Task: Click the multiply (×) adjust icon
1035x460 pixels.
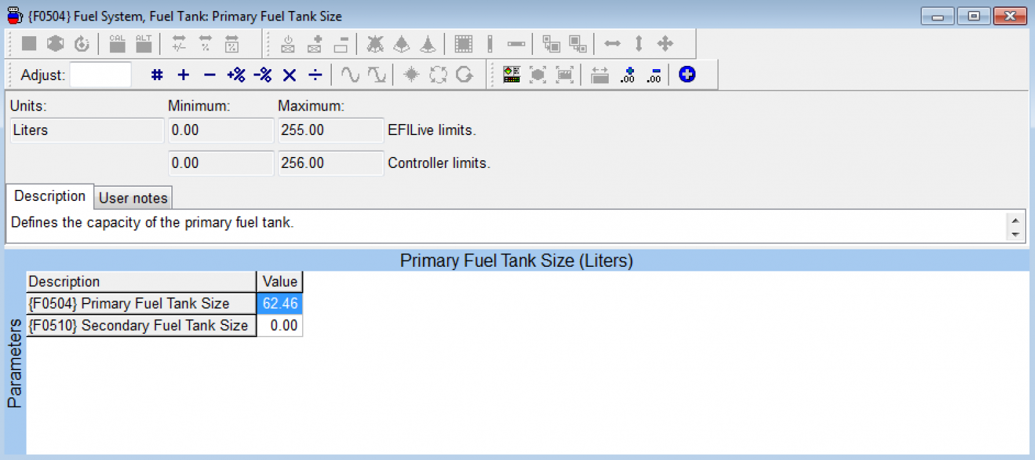Action: click(x=289, y=75)
